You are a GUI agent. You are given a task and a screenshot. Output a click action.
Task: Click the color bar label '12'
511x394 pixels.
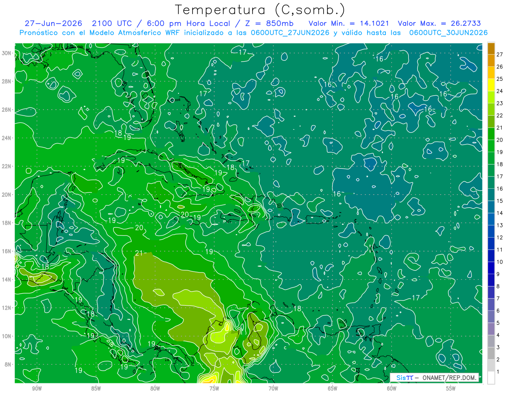pos(500,237)
